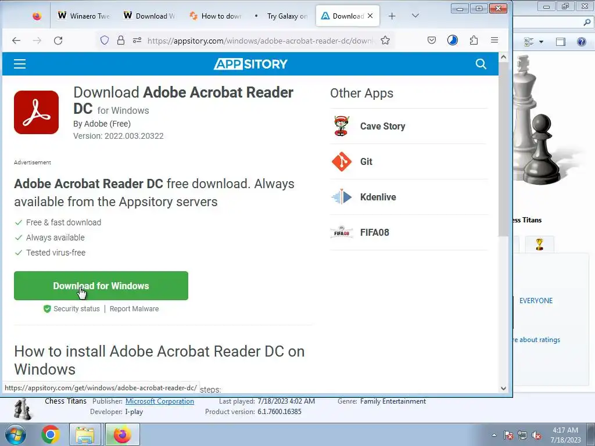Viewport: 595px width, 446px height.
Task: Open Windows Start button
Action: (x=16, y=434)
